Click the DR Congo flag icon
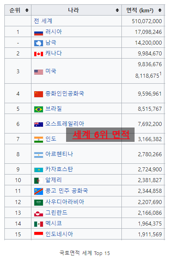 pos(39,191)
